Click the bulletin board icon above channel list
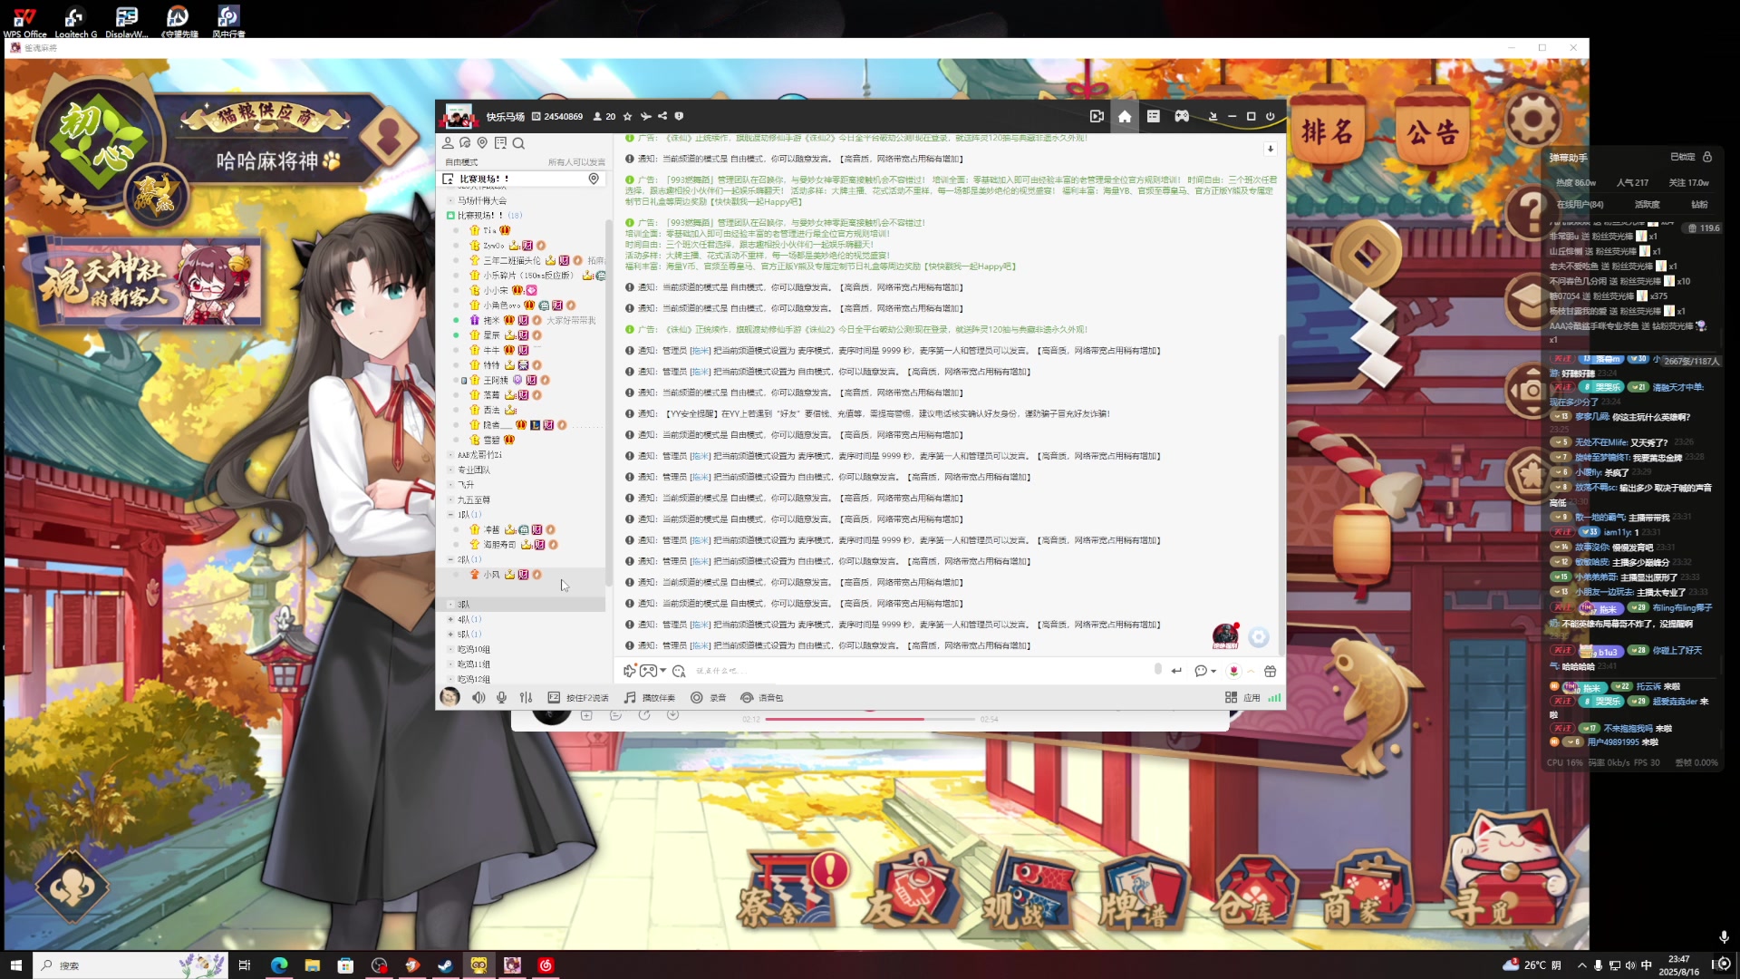 coord(500,142)
